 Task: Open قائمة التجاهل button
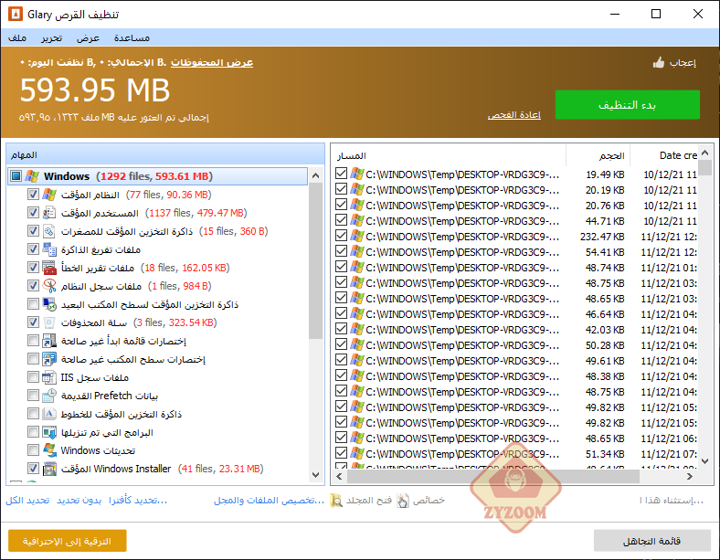(x=651, y=541)
